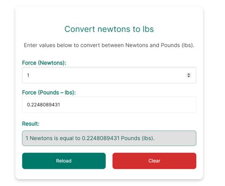Select the gray Result output box
The image size is (225, 186).
point(109,138)
